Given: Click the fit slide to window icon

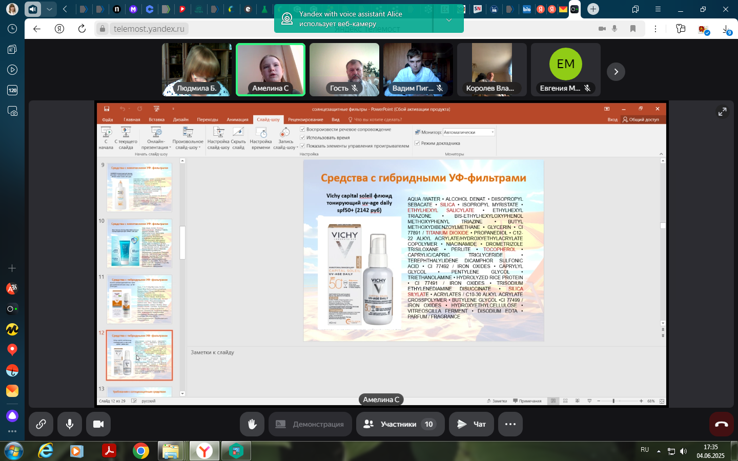Looking at the screenshot, I should [x=662, y=401].
